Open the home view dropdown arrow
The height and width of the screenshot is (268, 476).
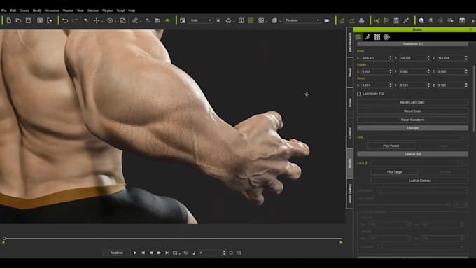coord(234,22)
